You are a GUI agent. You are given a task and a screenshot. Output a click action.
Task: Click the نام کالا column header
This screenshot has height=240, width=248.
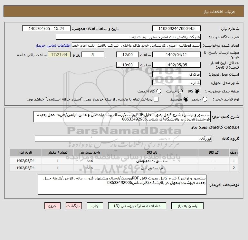tap(152, 152)
